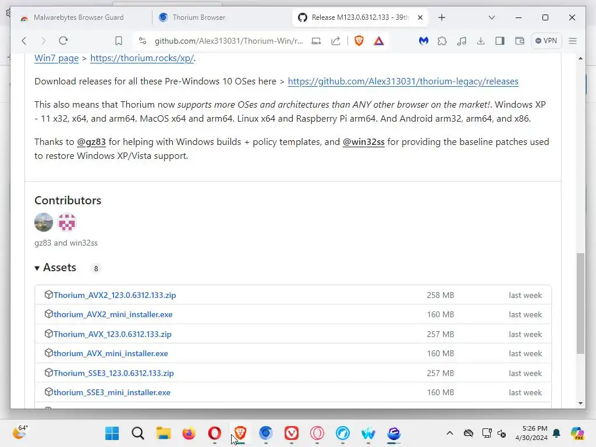596x447 pixels.
Task: View win32ss contributor avatar
Action: point(67,222)
